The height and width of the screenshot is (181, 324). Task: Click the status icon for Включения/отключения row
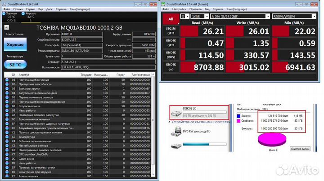point(7,119)
